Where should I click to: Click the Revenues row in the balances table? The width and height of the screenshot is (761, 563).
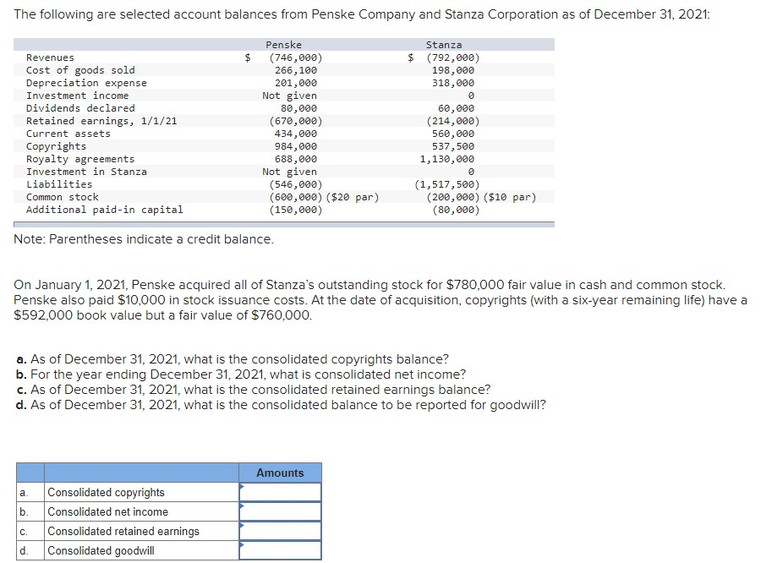click(x=51, y=57)
